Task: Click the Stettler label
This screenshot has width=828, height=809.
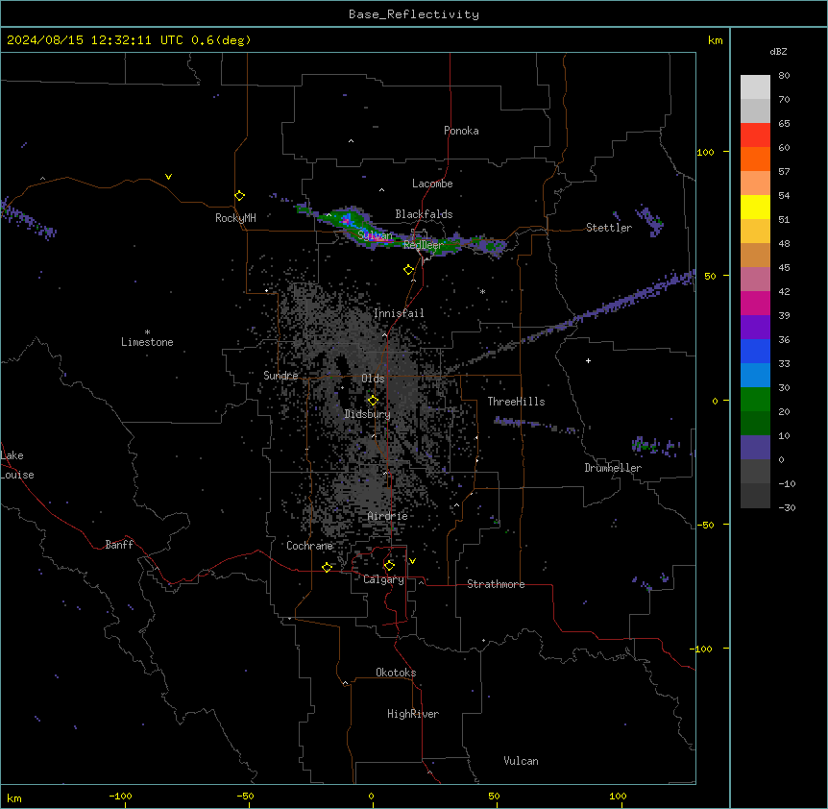Action: 609,228
